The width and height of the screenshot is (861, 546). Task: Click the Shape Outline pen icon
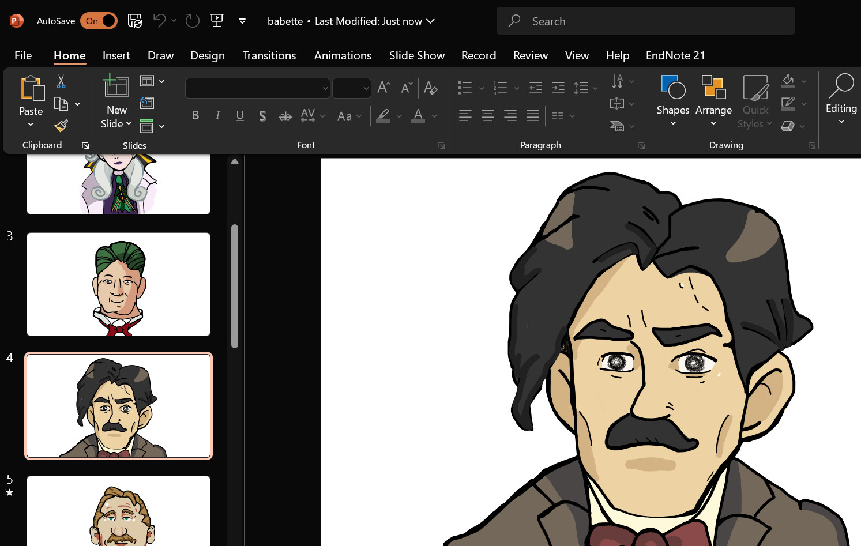(x=788, y=103)
